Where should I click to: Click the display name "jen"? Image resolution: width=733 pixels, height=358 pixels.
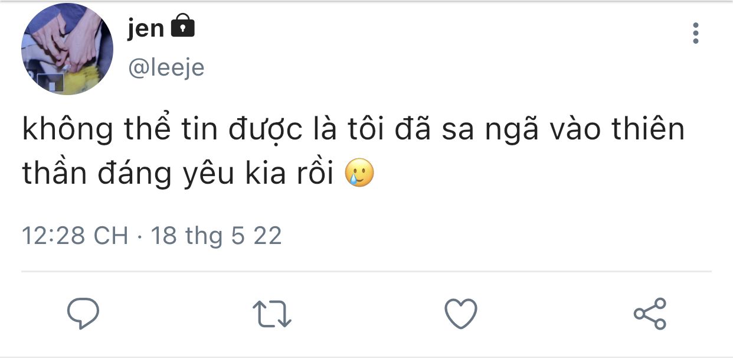tap(145, 28)
